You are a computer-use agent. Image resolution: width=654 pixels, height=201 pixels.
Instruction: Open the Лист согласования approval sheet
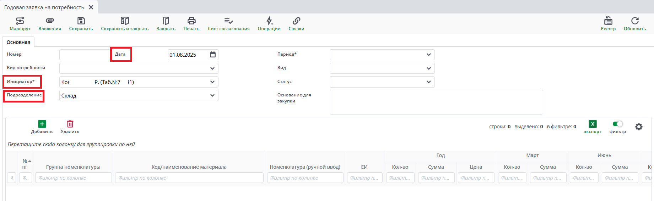point(228,23)
